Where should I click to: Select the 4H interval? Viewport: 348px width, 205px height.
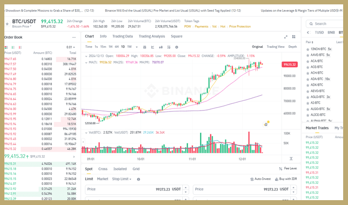(116, 47)
